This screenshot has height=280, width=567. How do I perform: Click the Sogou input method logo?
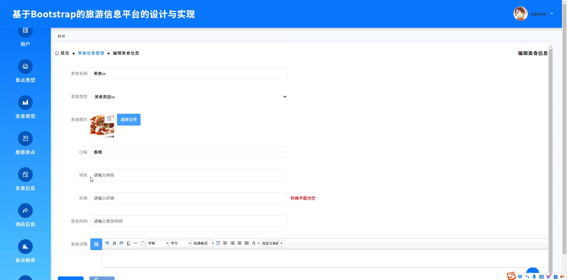tap(511, 276)
